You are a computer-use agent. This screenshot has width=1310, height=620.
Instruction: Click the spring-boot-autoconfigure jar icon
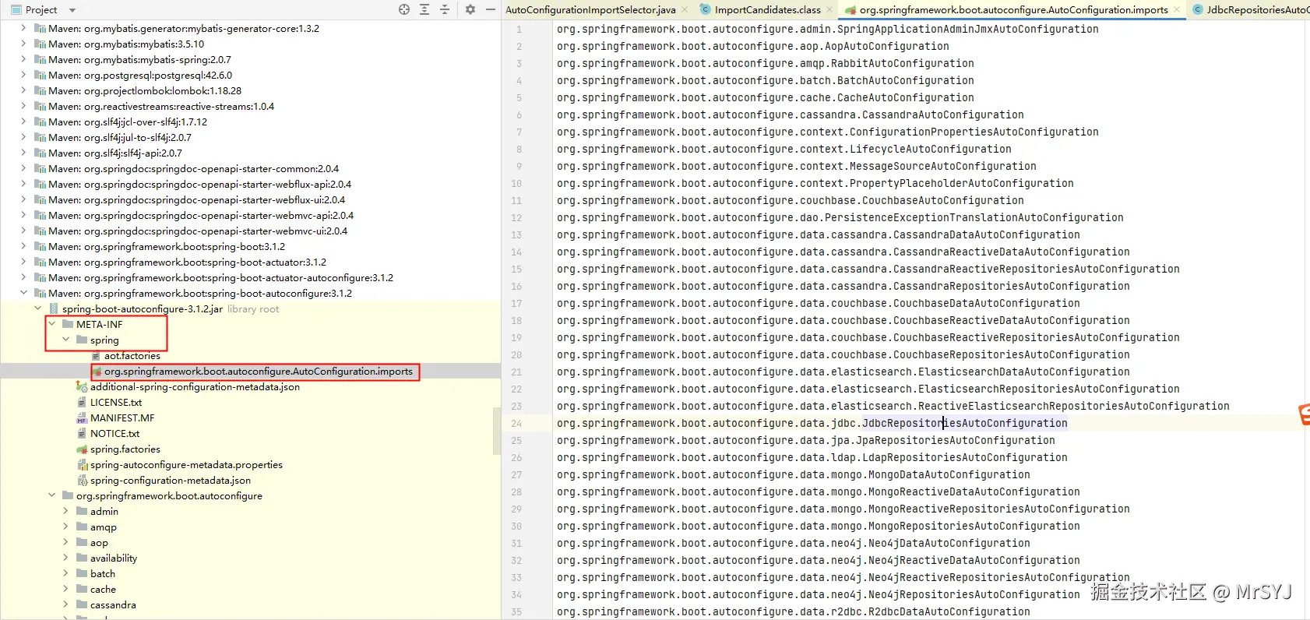(54, 308)
